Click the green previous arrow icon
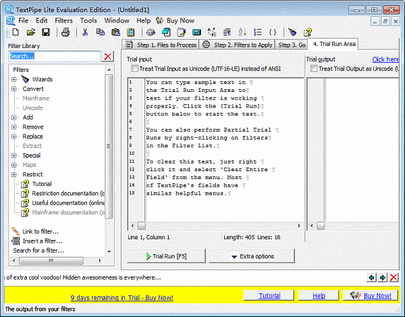The height and width of the screenshot is (317, 405). coord(371,277)
